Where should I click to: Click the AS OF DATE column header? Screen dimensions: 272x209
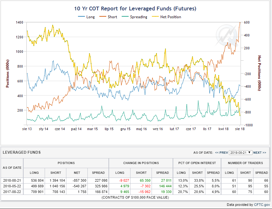12,168
